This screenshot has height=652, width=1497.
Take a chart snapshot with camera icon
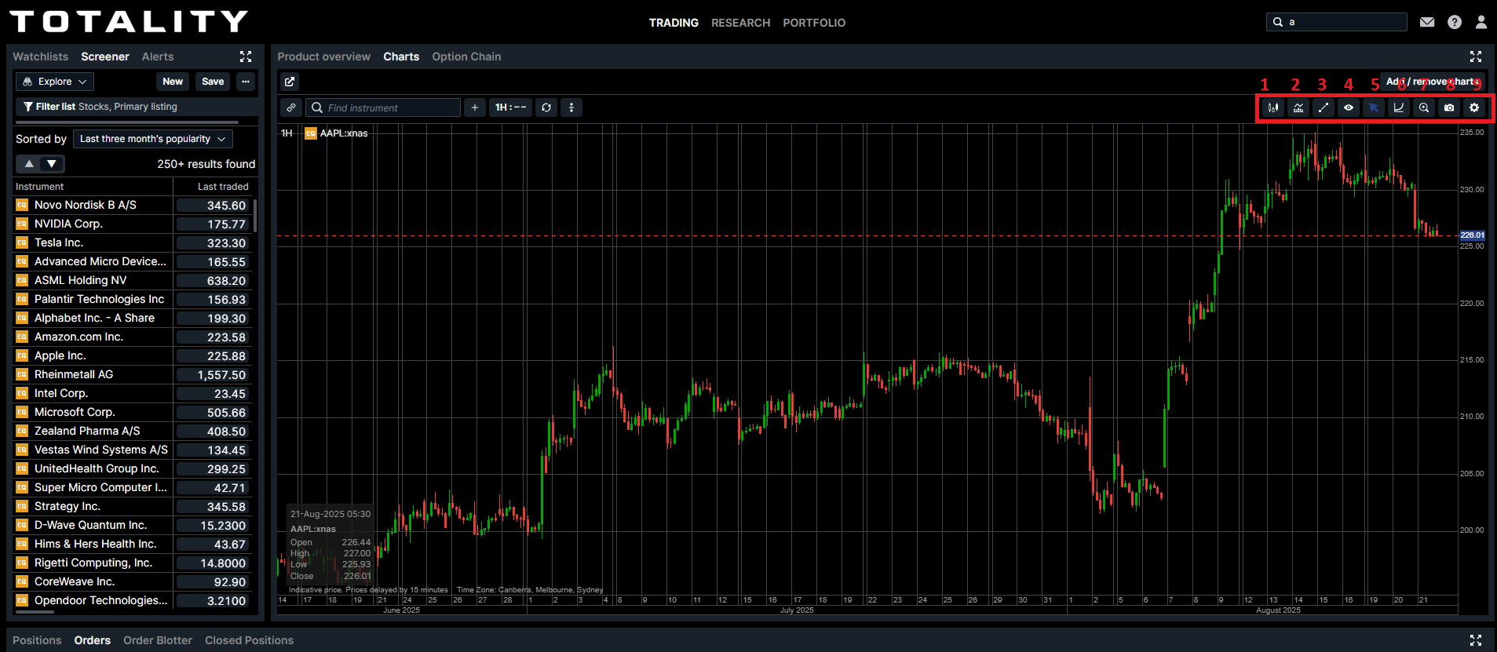pyautogui.click(x=1449, y=107)
